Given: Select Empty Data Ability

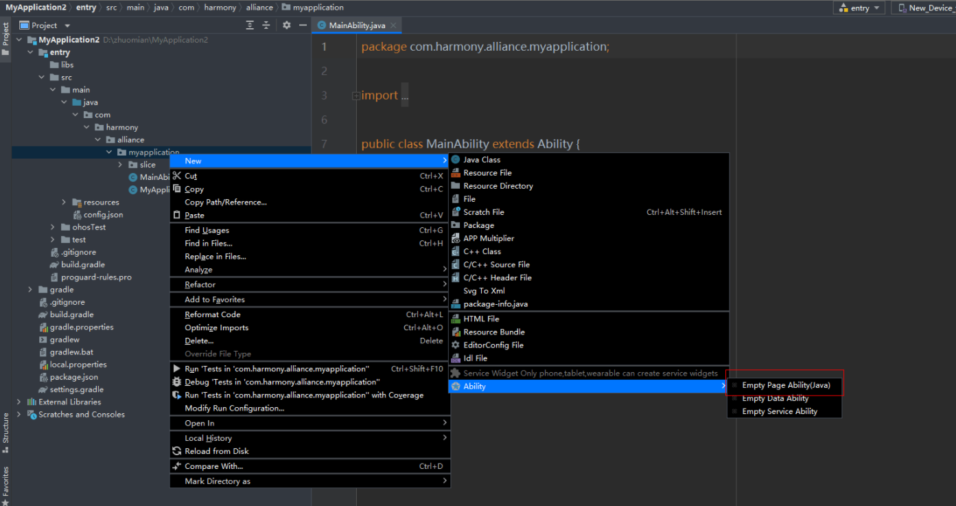Looking at the screenshot, I should click(x=784, y=398).
